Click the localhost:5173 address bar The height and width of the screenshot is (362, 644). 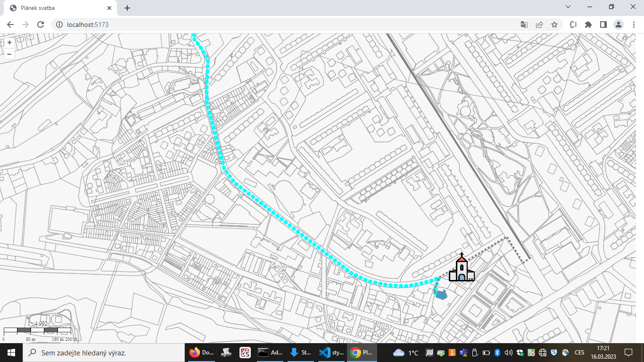(141, 24)
